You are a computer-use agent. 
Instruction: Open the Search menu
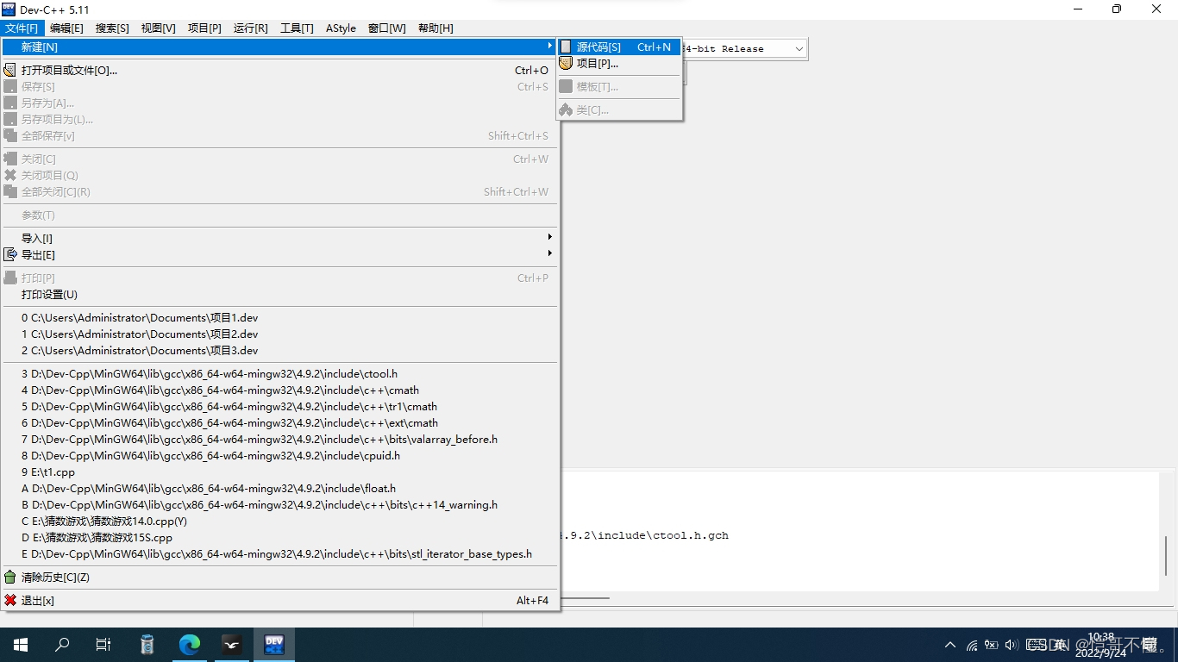pyautogui.click(x=112, y=28)
